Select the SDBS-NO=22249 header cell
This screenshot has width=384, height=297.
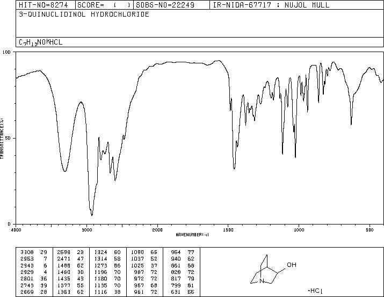[x=165, y=5]
